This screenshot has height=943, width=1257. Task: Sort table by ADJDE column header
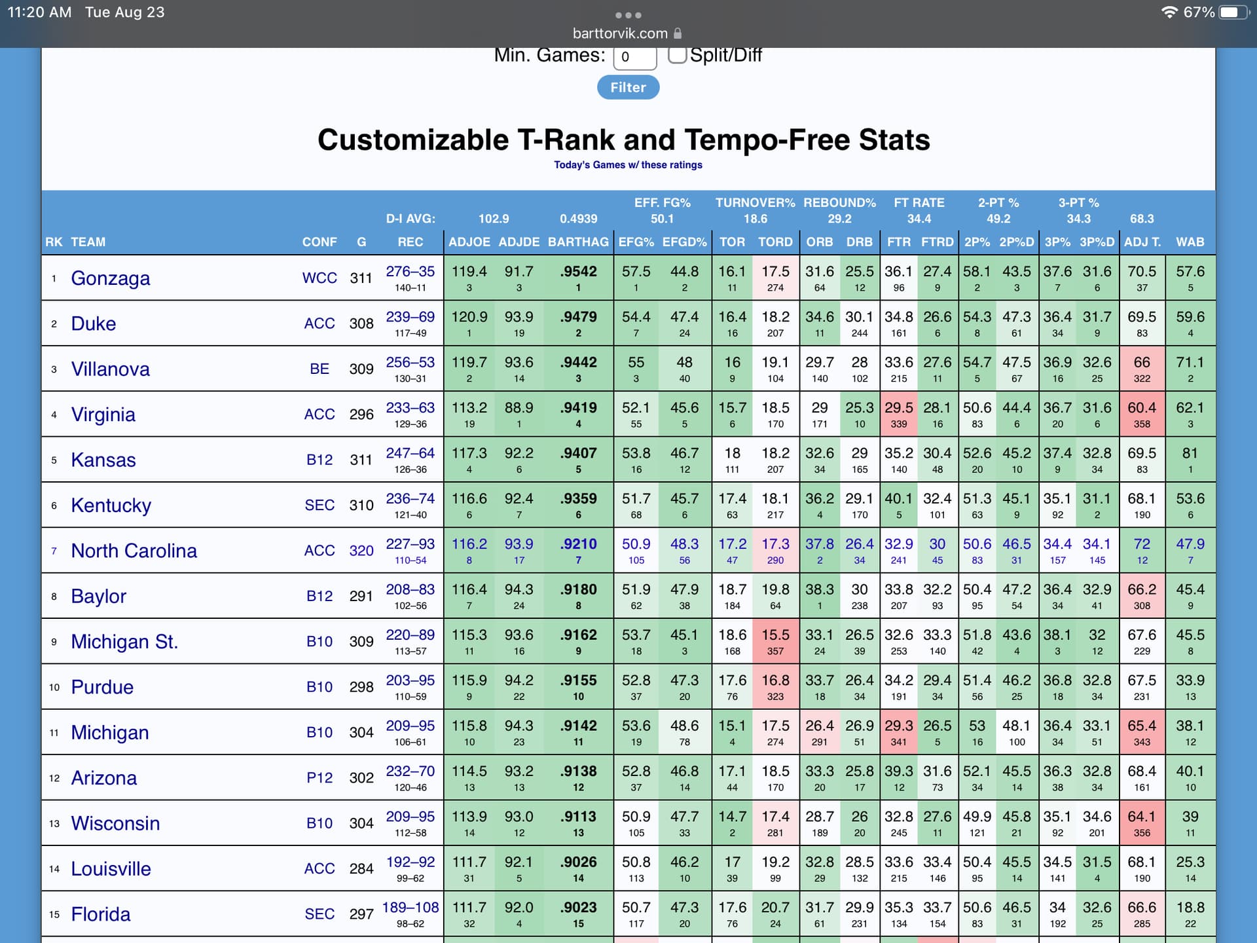click(519, 242)
